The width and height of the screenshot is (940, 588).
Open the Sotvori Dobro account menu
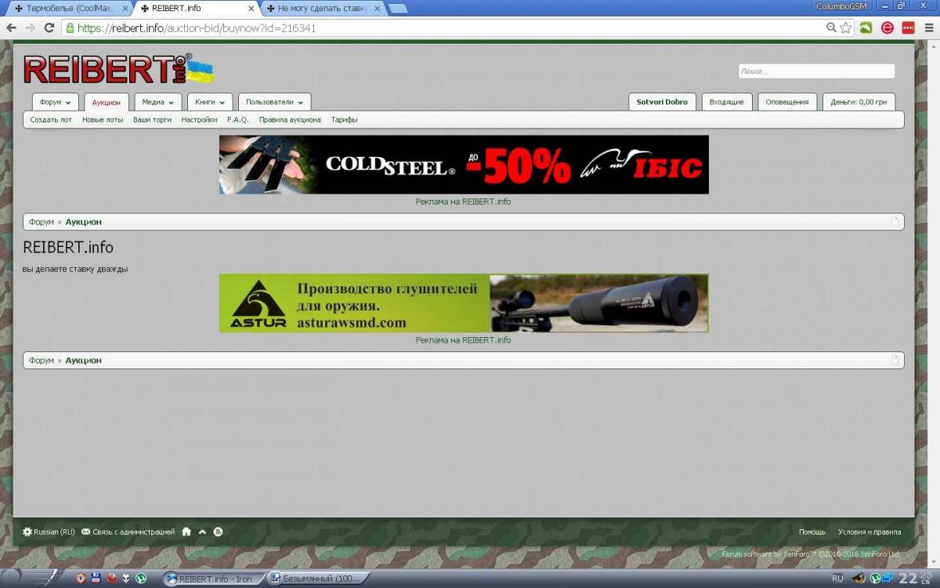point(662,102)
